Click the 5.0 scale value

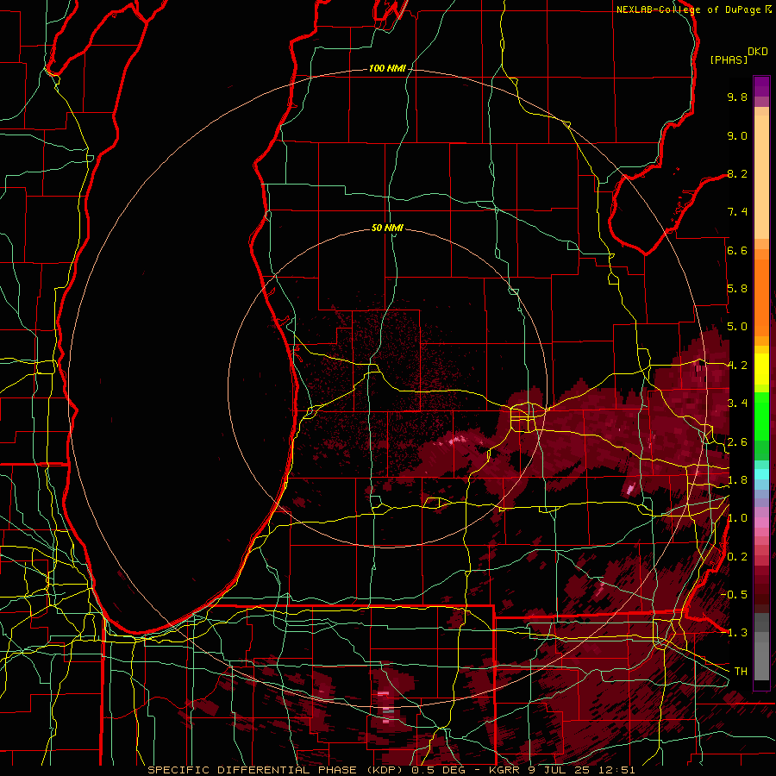coord(737,327)
